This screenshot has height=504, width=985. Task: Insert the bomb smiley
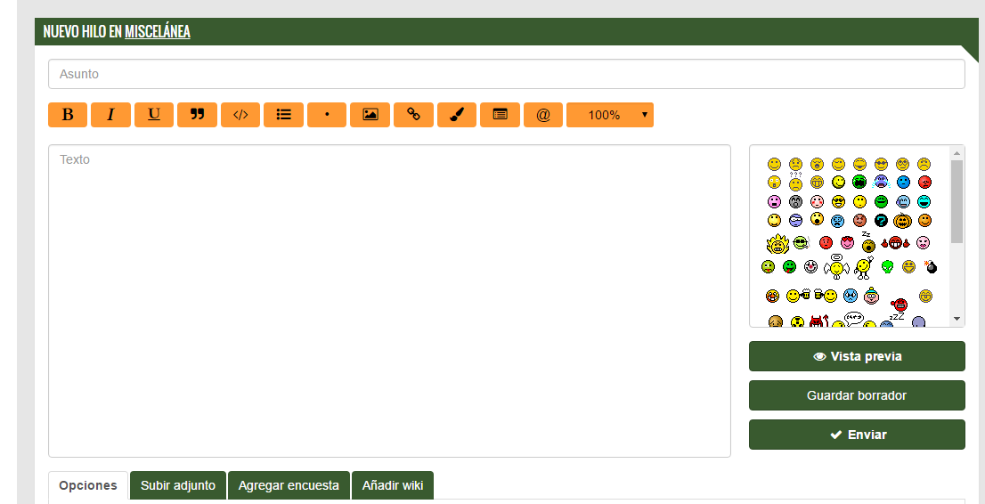931,266
